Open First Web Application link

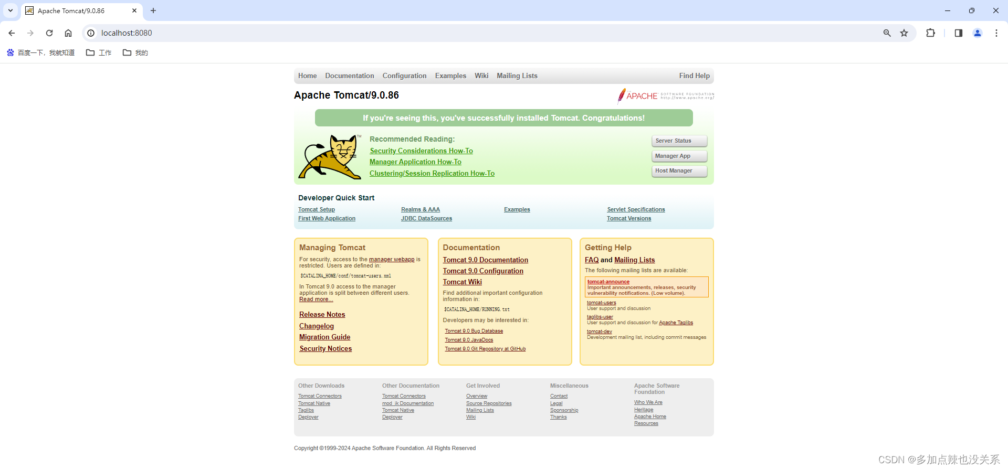(x=327, y=218)
